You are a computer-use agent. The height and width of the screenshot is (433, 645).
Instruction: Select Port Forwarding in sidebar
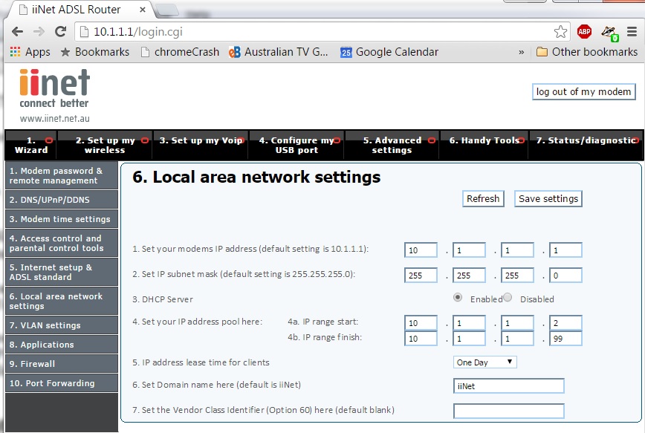pyautogui.click(x=62, y=383)
